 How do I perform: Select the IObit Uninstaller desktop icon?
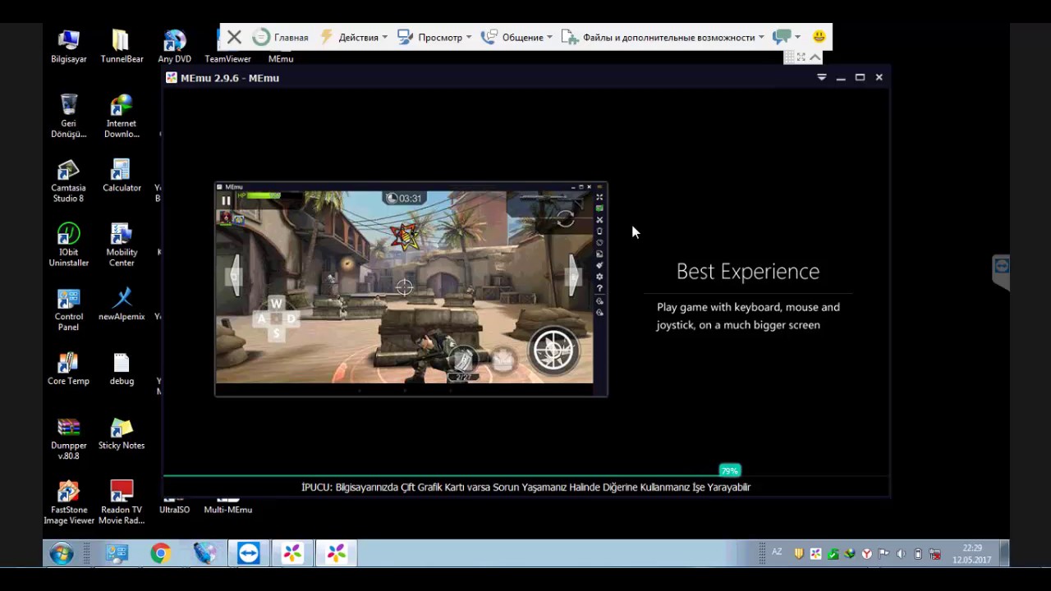pyautogui.click(x=68, y=245)
